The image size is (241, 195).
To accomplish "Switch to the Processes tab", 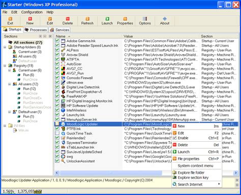I will click(x=36, y=30).
